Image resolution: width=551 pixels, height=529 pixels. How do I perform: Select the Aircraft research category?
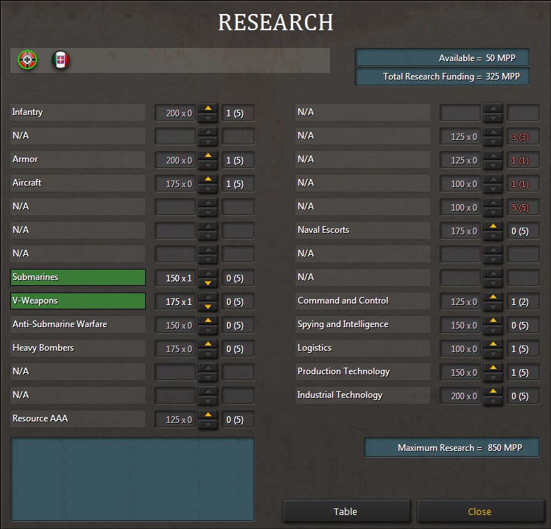77,183
